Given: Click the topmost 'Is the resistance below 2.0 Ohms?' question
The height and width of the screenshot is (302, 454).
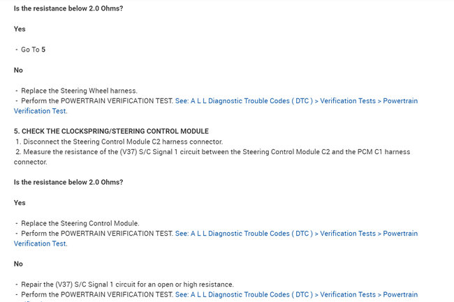Looking at the screenshot, I should coord(68,8).
